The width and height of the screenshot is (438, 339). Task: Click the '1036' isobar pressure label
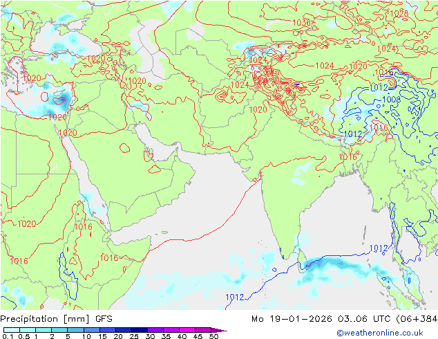click(x=301, y=23)
